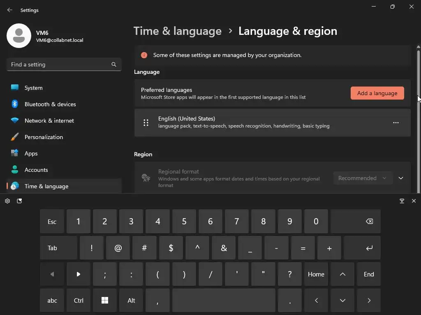
Task: Tap the Tab key on touch keyboard
Action: pos(58,248)
